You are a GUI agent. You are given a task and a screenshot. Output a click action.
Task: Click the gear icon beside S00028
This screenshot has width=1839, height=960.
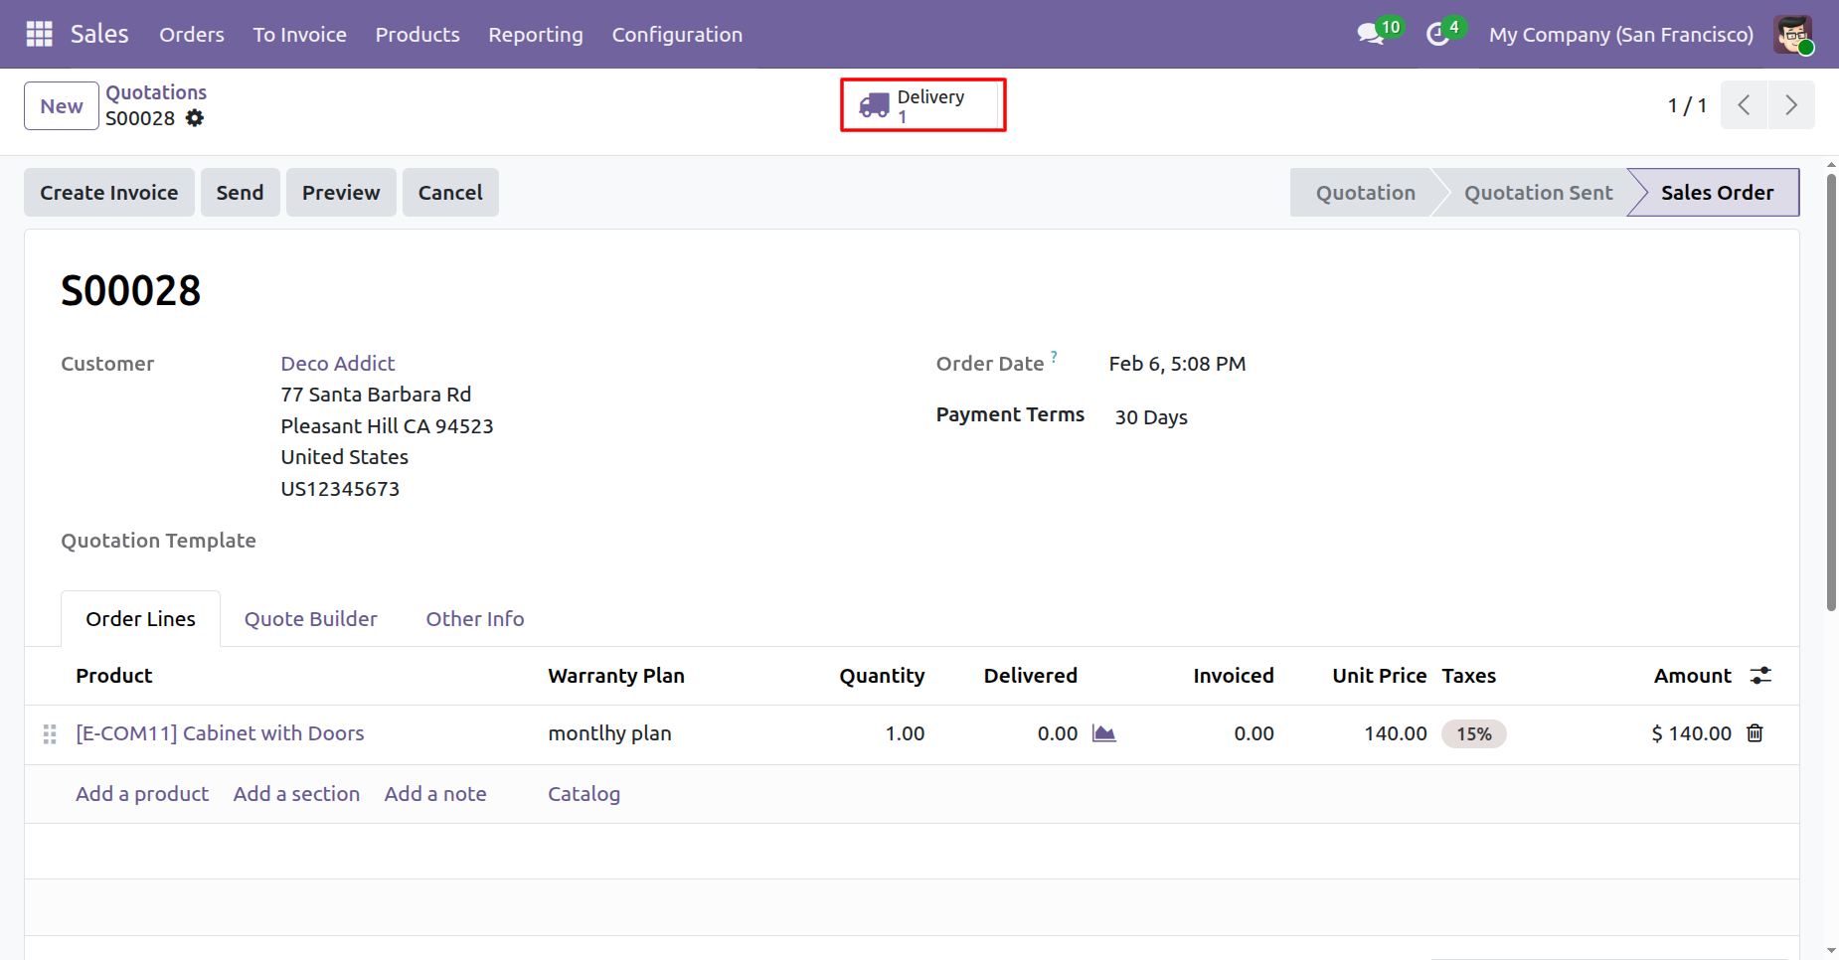coord(195,118)
